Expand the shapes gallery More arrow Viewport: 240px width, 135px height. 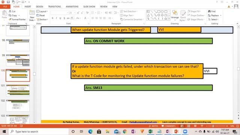pyautogui.click(x=169, y=19)
